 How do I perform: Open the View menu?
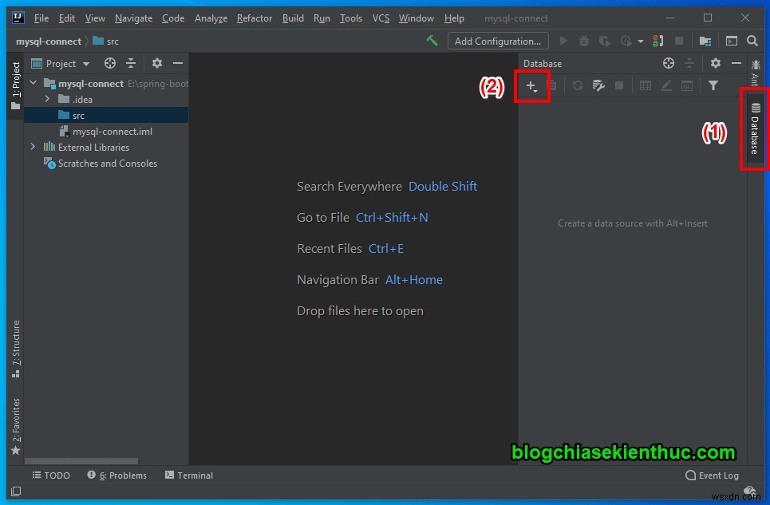(95, 18)
